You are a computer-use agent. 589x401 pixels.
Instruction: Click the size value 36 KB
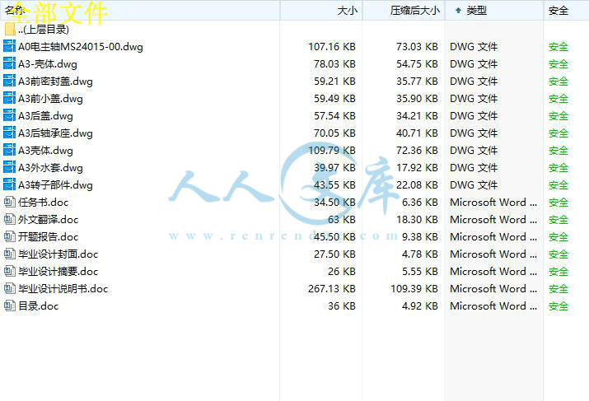[341, 305]
